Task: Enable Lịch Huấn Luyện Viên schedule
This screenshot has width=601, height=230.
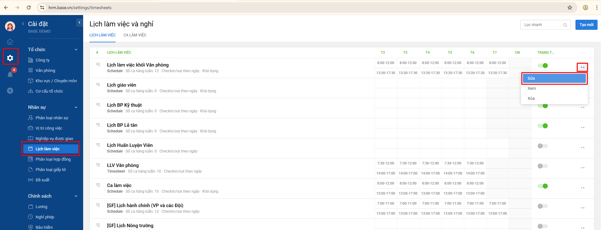Action: 543,146
